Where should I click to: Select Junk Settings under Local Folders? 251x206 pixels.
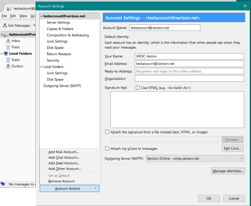coord(57,73)
